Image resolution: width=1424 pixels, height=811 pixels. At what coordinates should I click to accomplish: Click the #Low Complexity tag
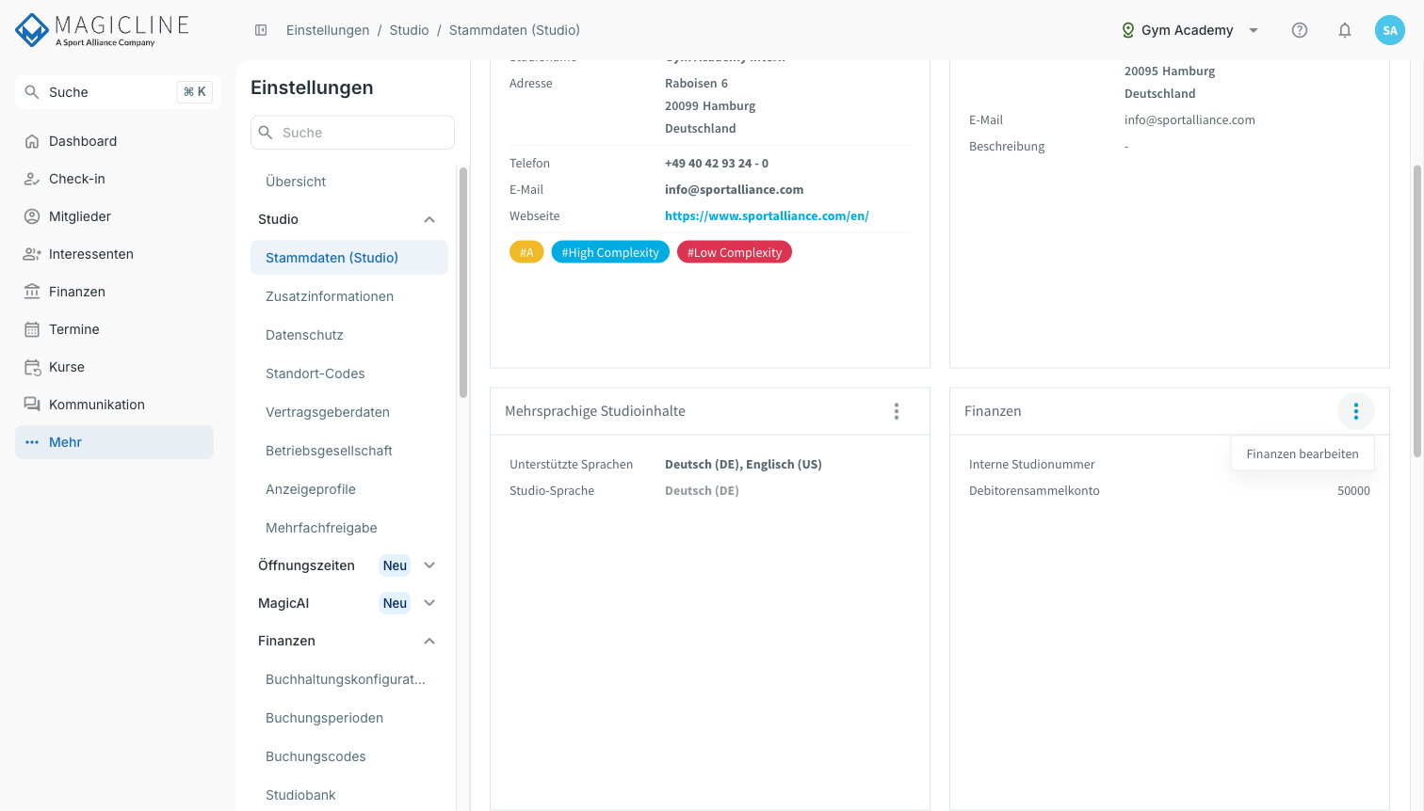[x=735, y=252]
